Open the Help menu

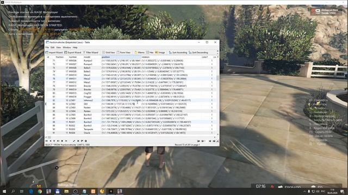tap(75, 47)
